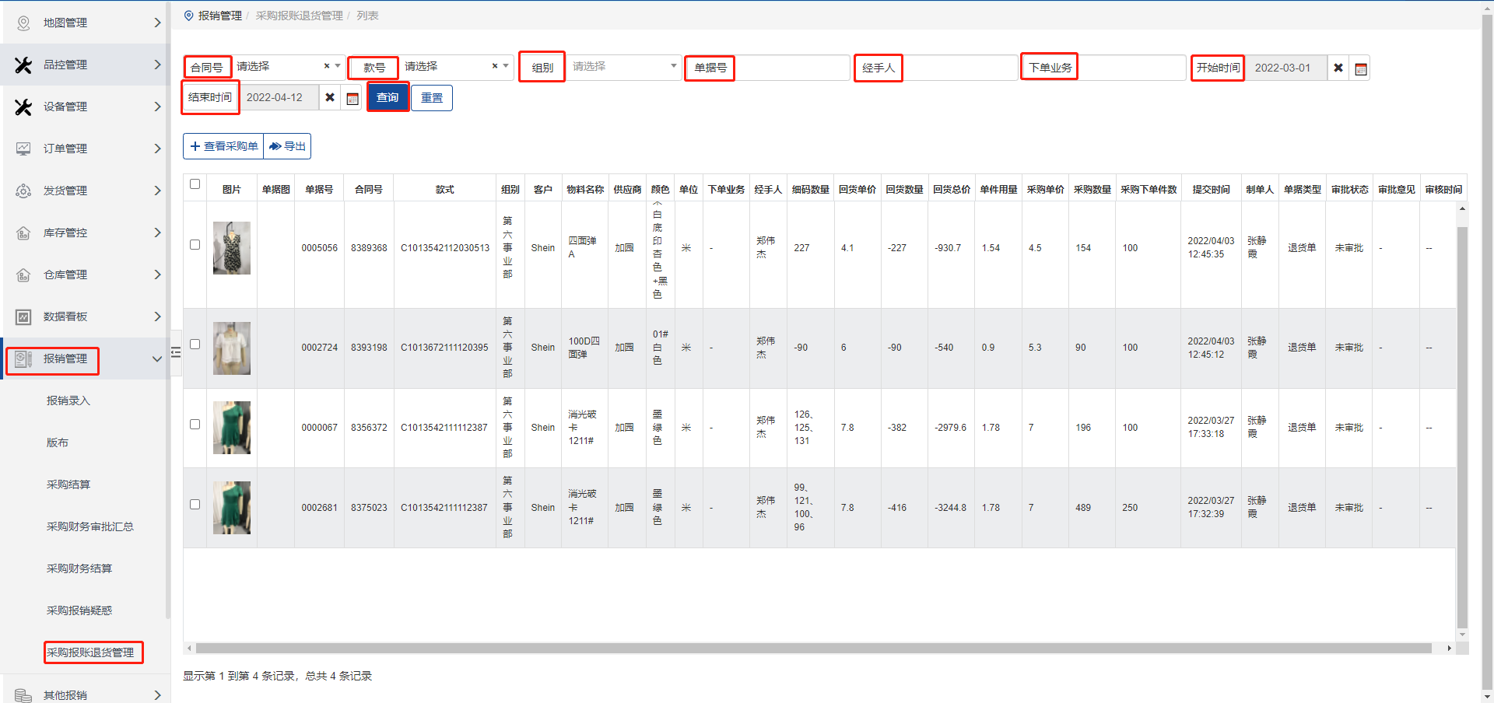
Task: Click the 库存管控 sidebar icon
Action: (23, 233)
